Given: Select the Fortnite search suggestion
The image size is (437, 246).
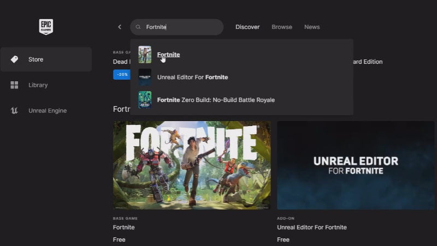Looking at the screenshot, I should [241, 55].
